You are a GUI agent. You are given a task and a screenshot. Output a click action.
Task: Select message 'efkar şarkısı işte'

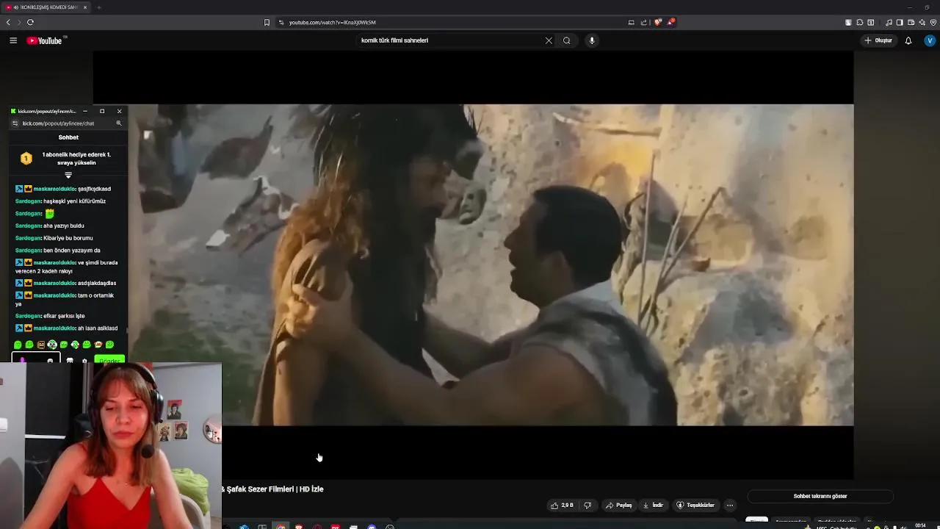(65, 316)
